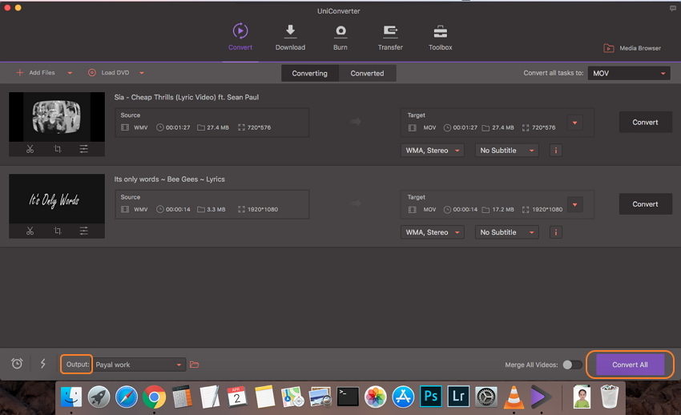Click the feedback chat icon at top right
681x415 pixels.
click(x=673, y=9)
